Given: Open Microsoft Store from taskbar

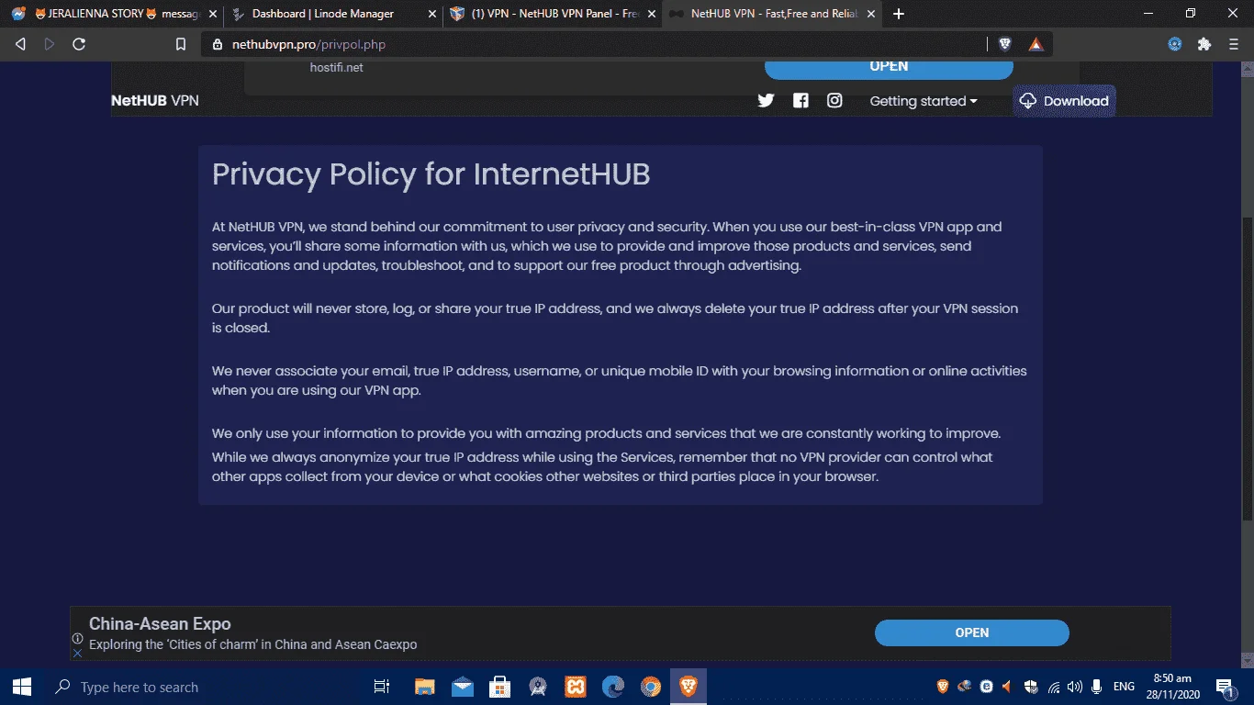Looking at the screenshot, I should [499, 687].
